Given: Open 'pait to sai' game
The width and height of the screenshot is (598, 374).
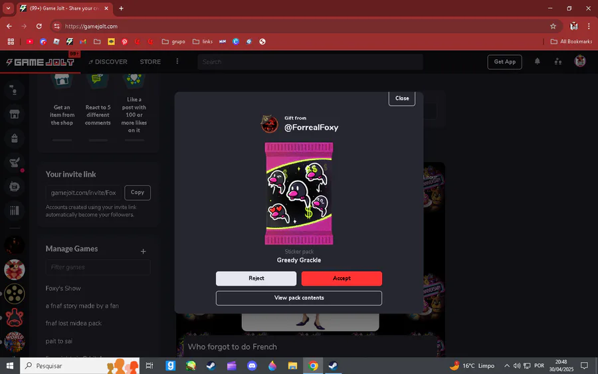Looking at the screenshot, I should (x=58, y=341).
